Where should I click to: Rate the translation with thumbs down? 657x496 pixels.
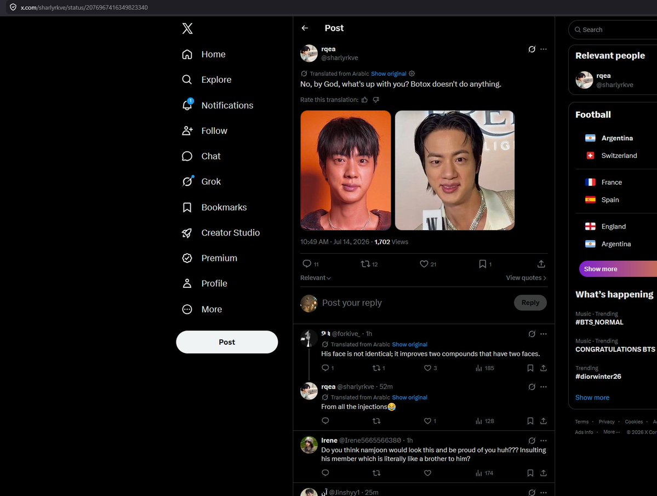coord(376,100)
